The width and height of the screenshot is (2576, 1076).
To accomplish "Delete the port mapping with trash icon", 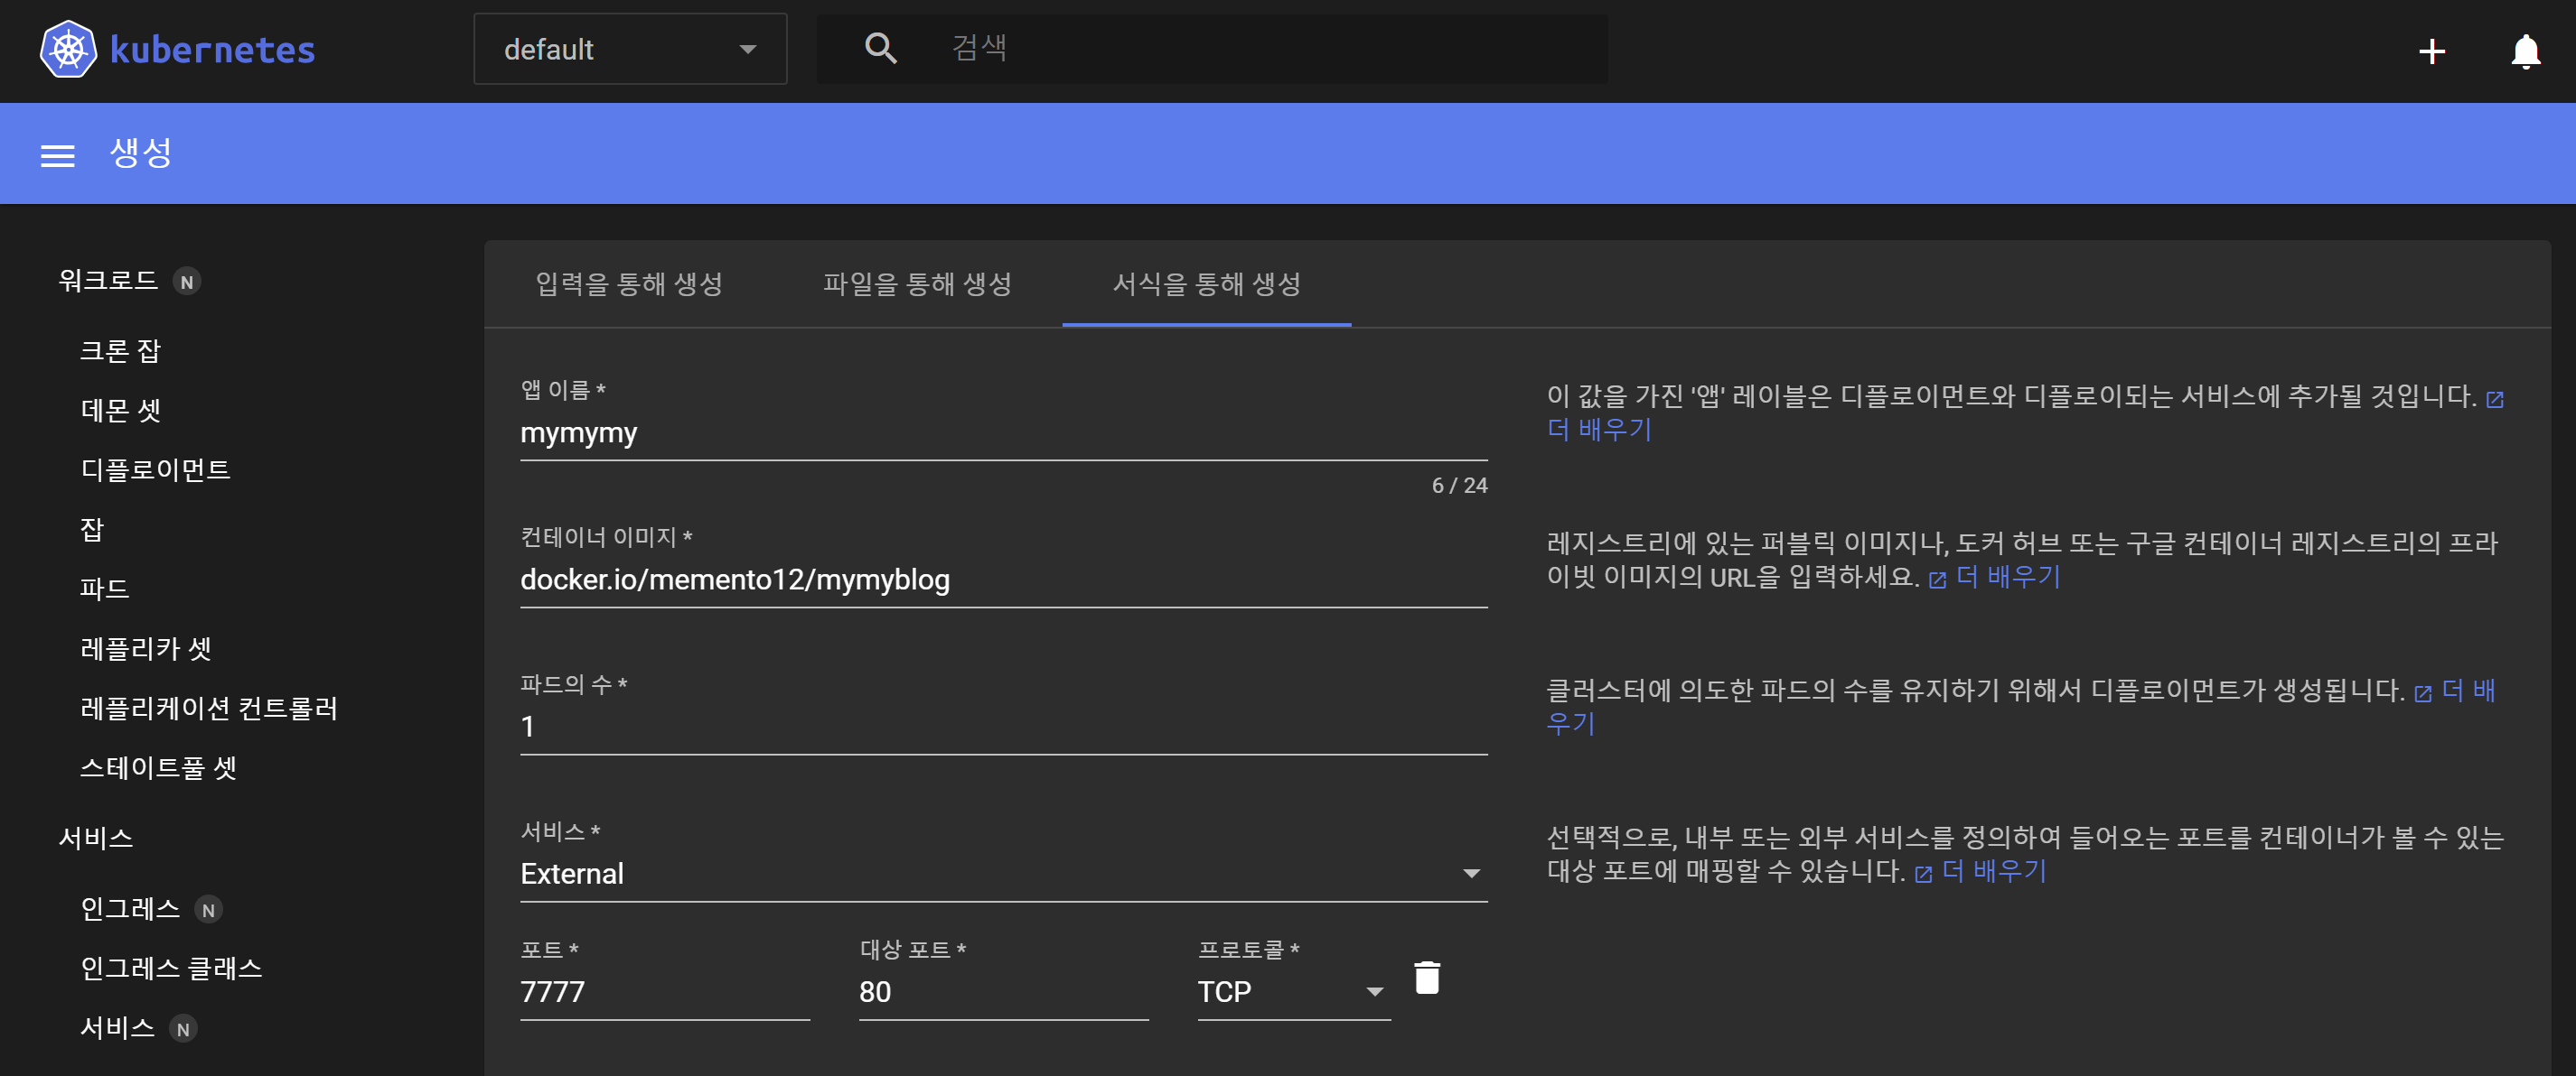I will pos(1427,977).
